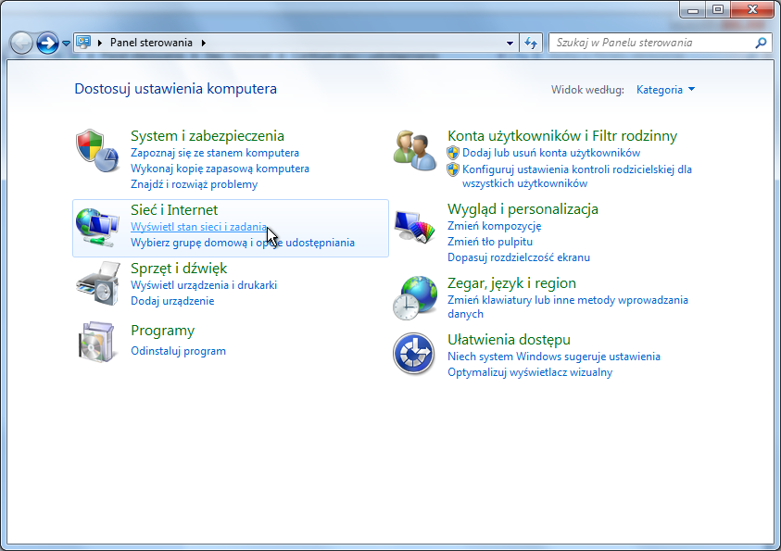Click the Zegar, język i region clock icon

click(x=414, y=297)
